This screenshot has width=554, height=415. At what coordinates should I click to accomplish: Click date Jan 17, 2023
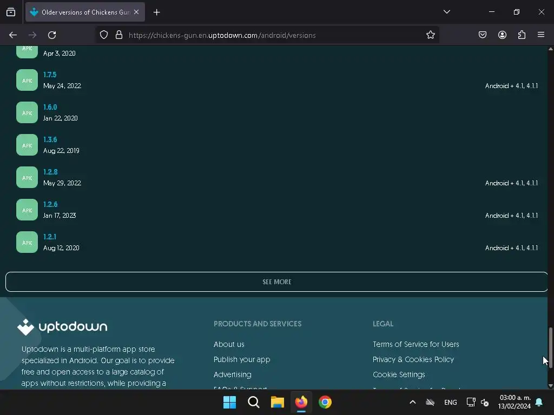point(60,216)
